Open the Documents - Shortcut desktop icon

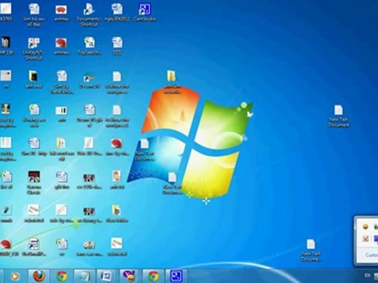coord(89,15)
